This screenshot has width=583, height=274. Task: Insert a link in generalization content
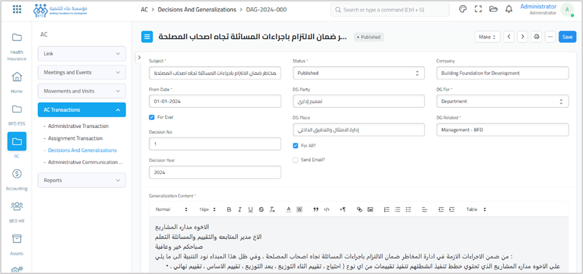click(359, 210)
